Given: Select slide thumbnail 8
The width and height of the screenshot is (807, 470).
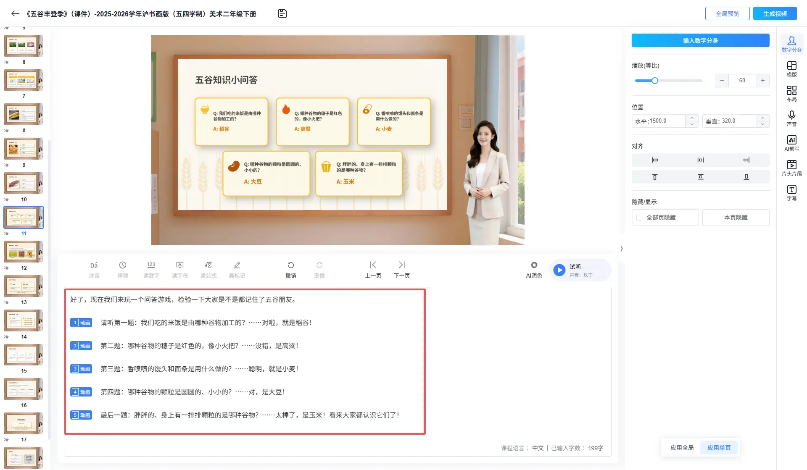Looking at the screenshot, I should coord(24,114).
